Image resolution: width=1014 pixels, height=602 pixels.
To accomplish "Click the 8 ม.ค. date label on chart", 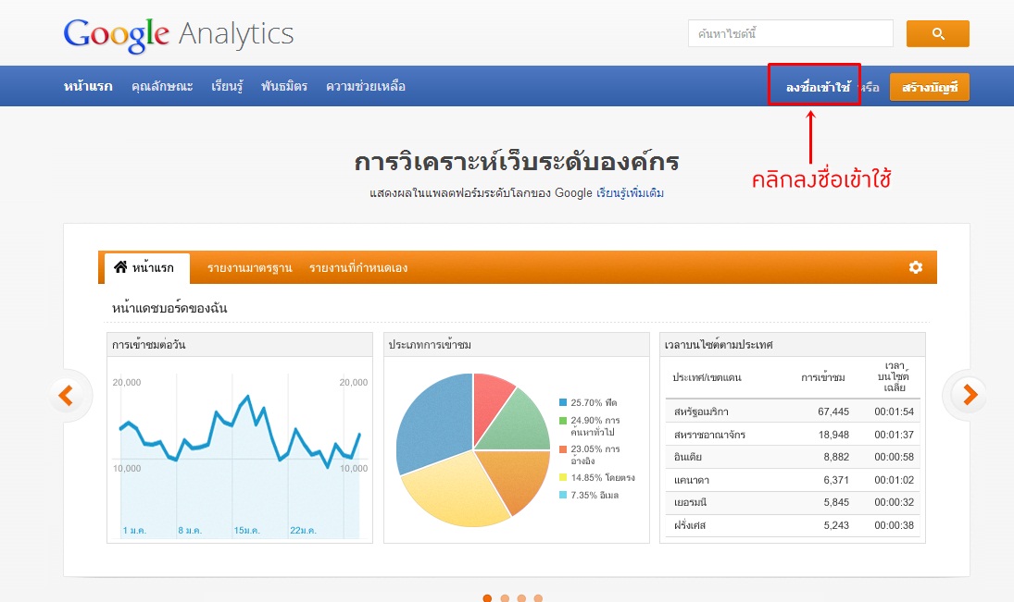I will tap(190, 530).
